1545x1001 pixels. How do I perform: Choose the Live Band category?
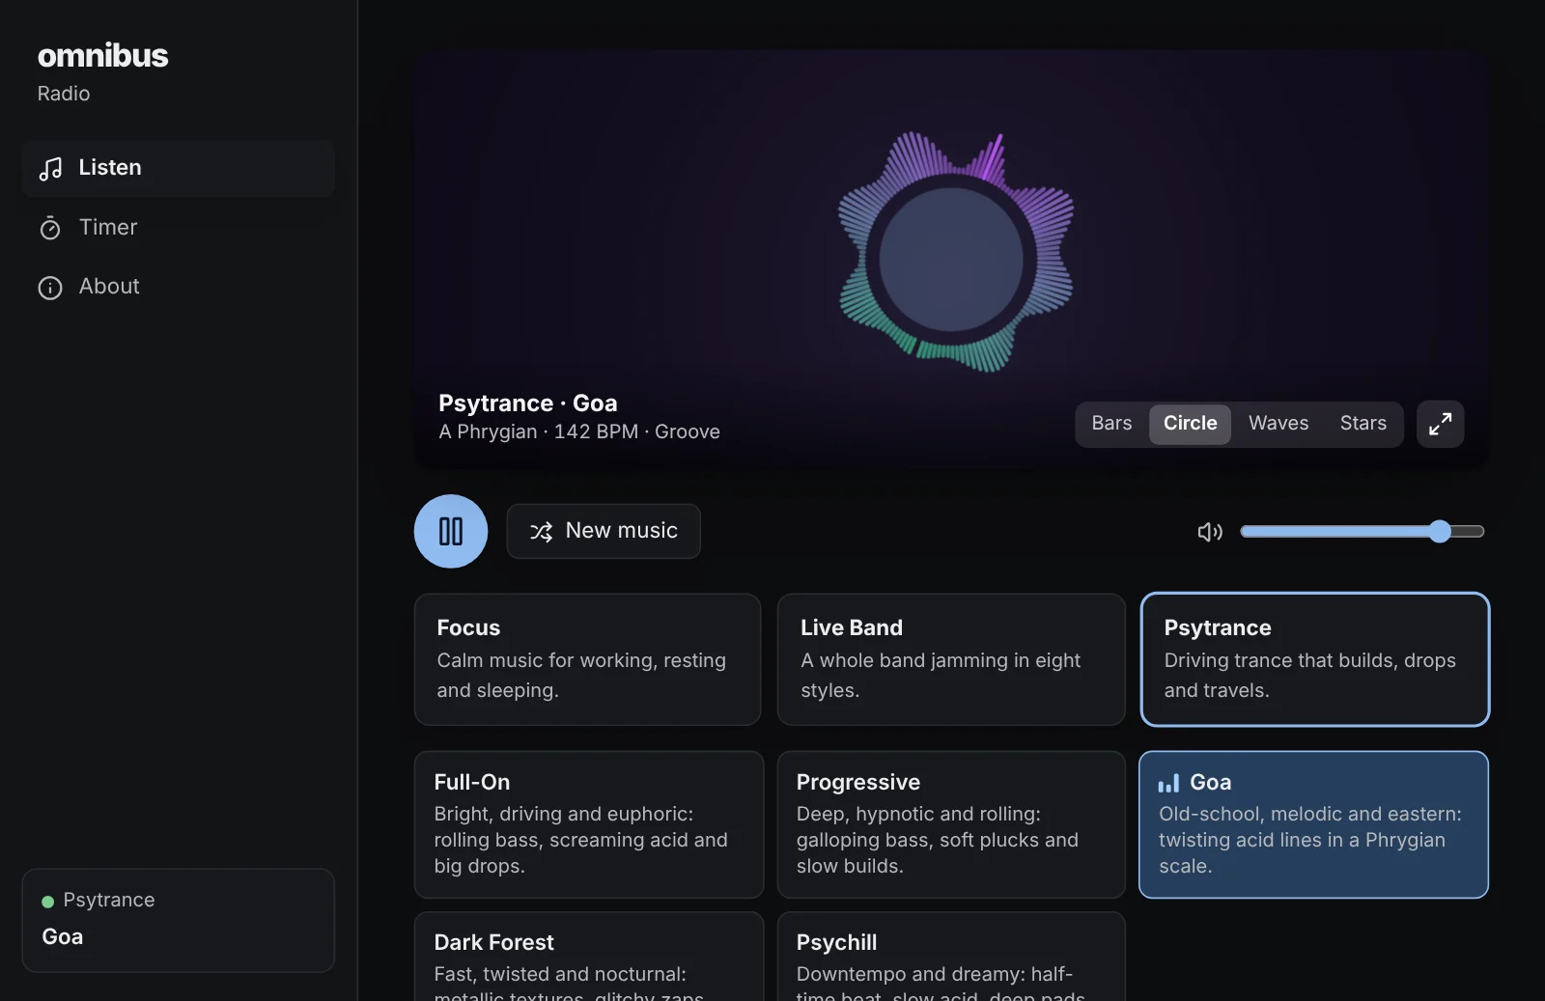951,659
